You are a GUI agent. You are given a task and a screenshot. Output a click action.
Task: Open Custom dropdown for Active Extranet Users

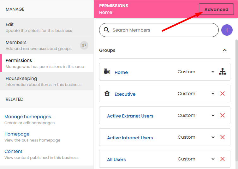coord(196,115)
